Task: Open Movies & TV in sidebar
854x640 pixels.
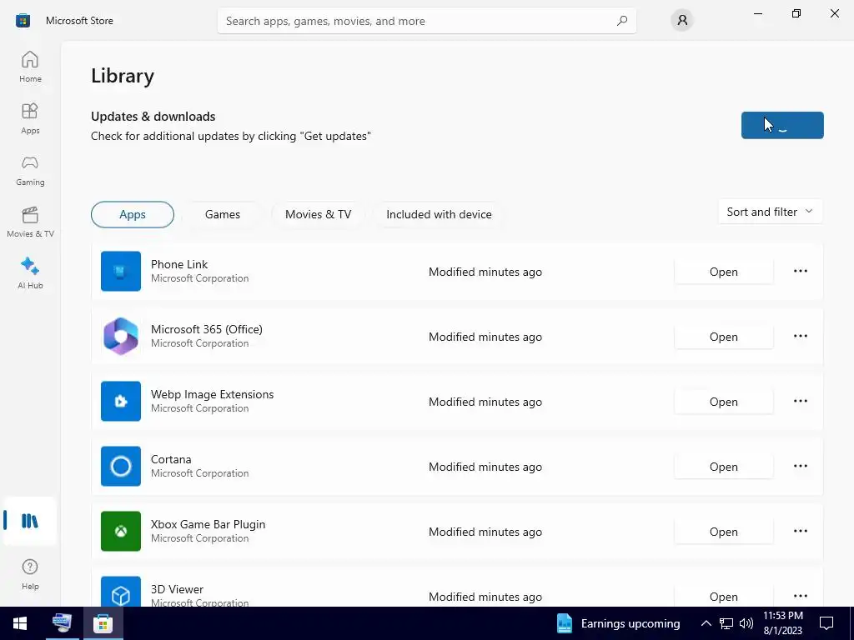Action: tap(30, 222)
